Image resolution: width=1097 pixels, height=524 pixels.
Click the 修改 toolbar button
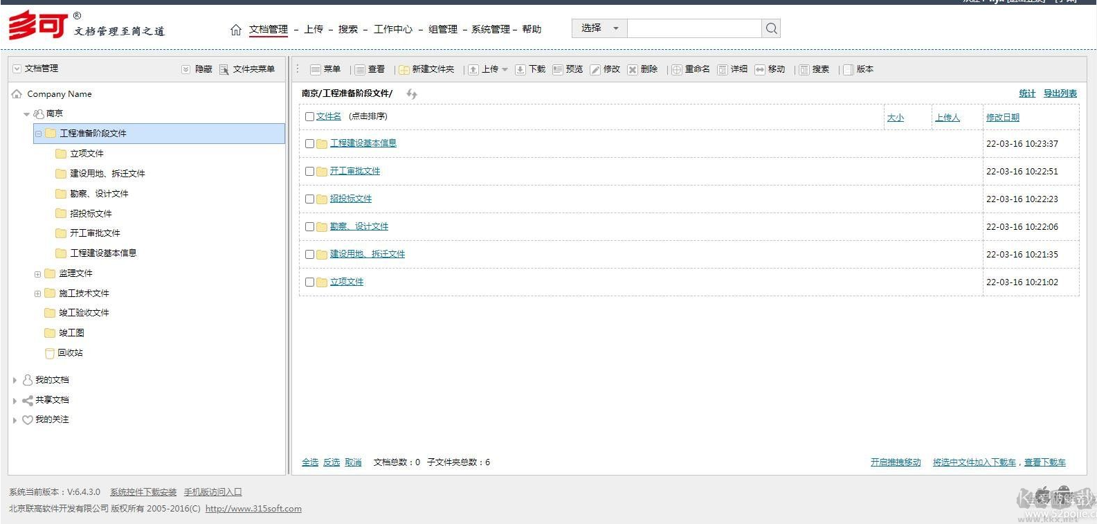pyautogui.click(x=605, y=69)
